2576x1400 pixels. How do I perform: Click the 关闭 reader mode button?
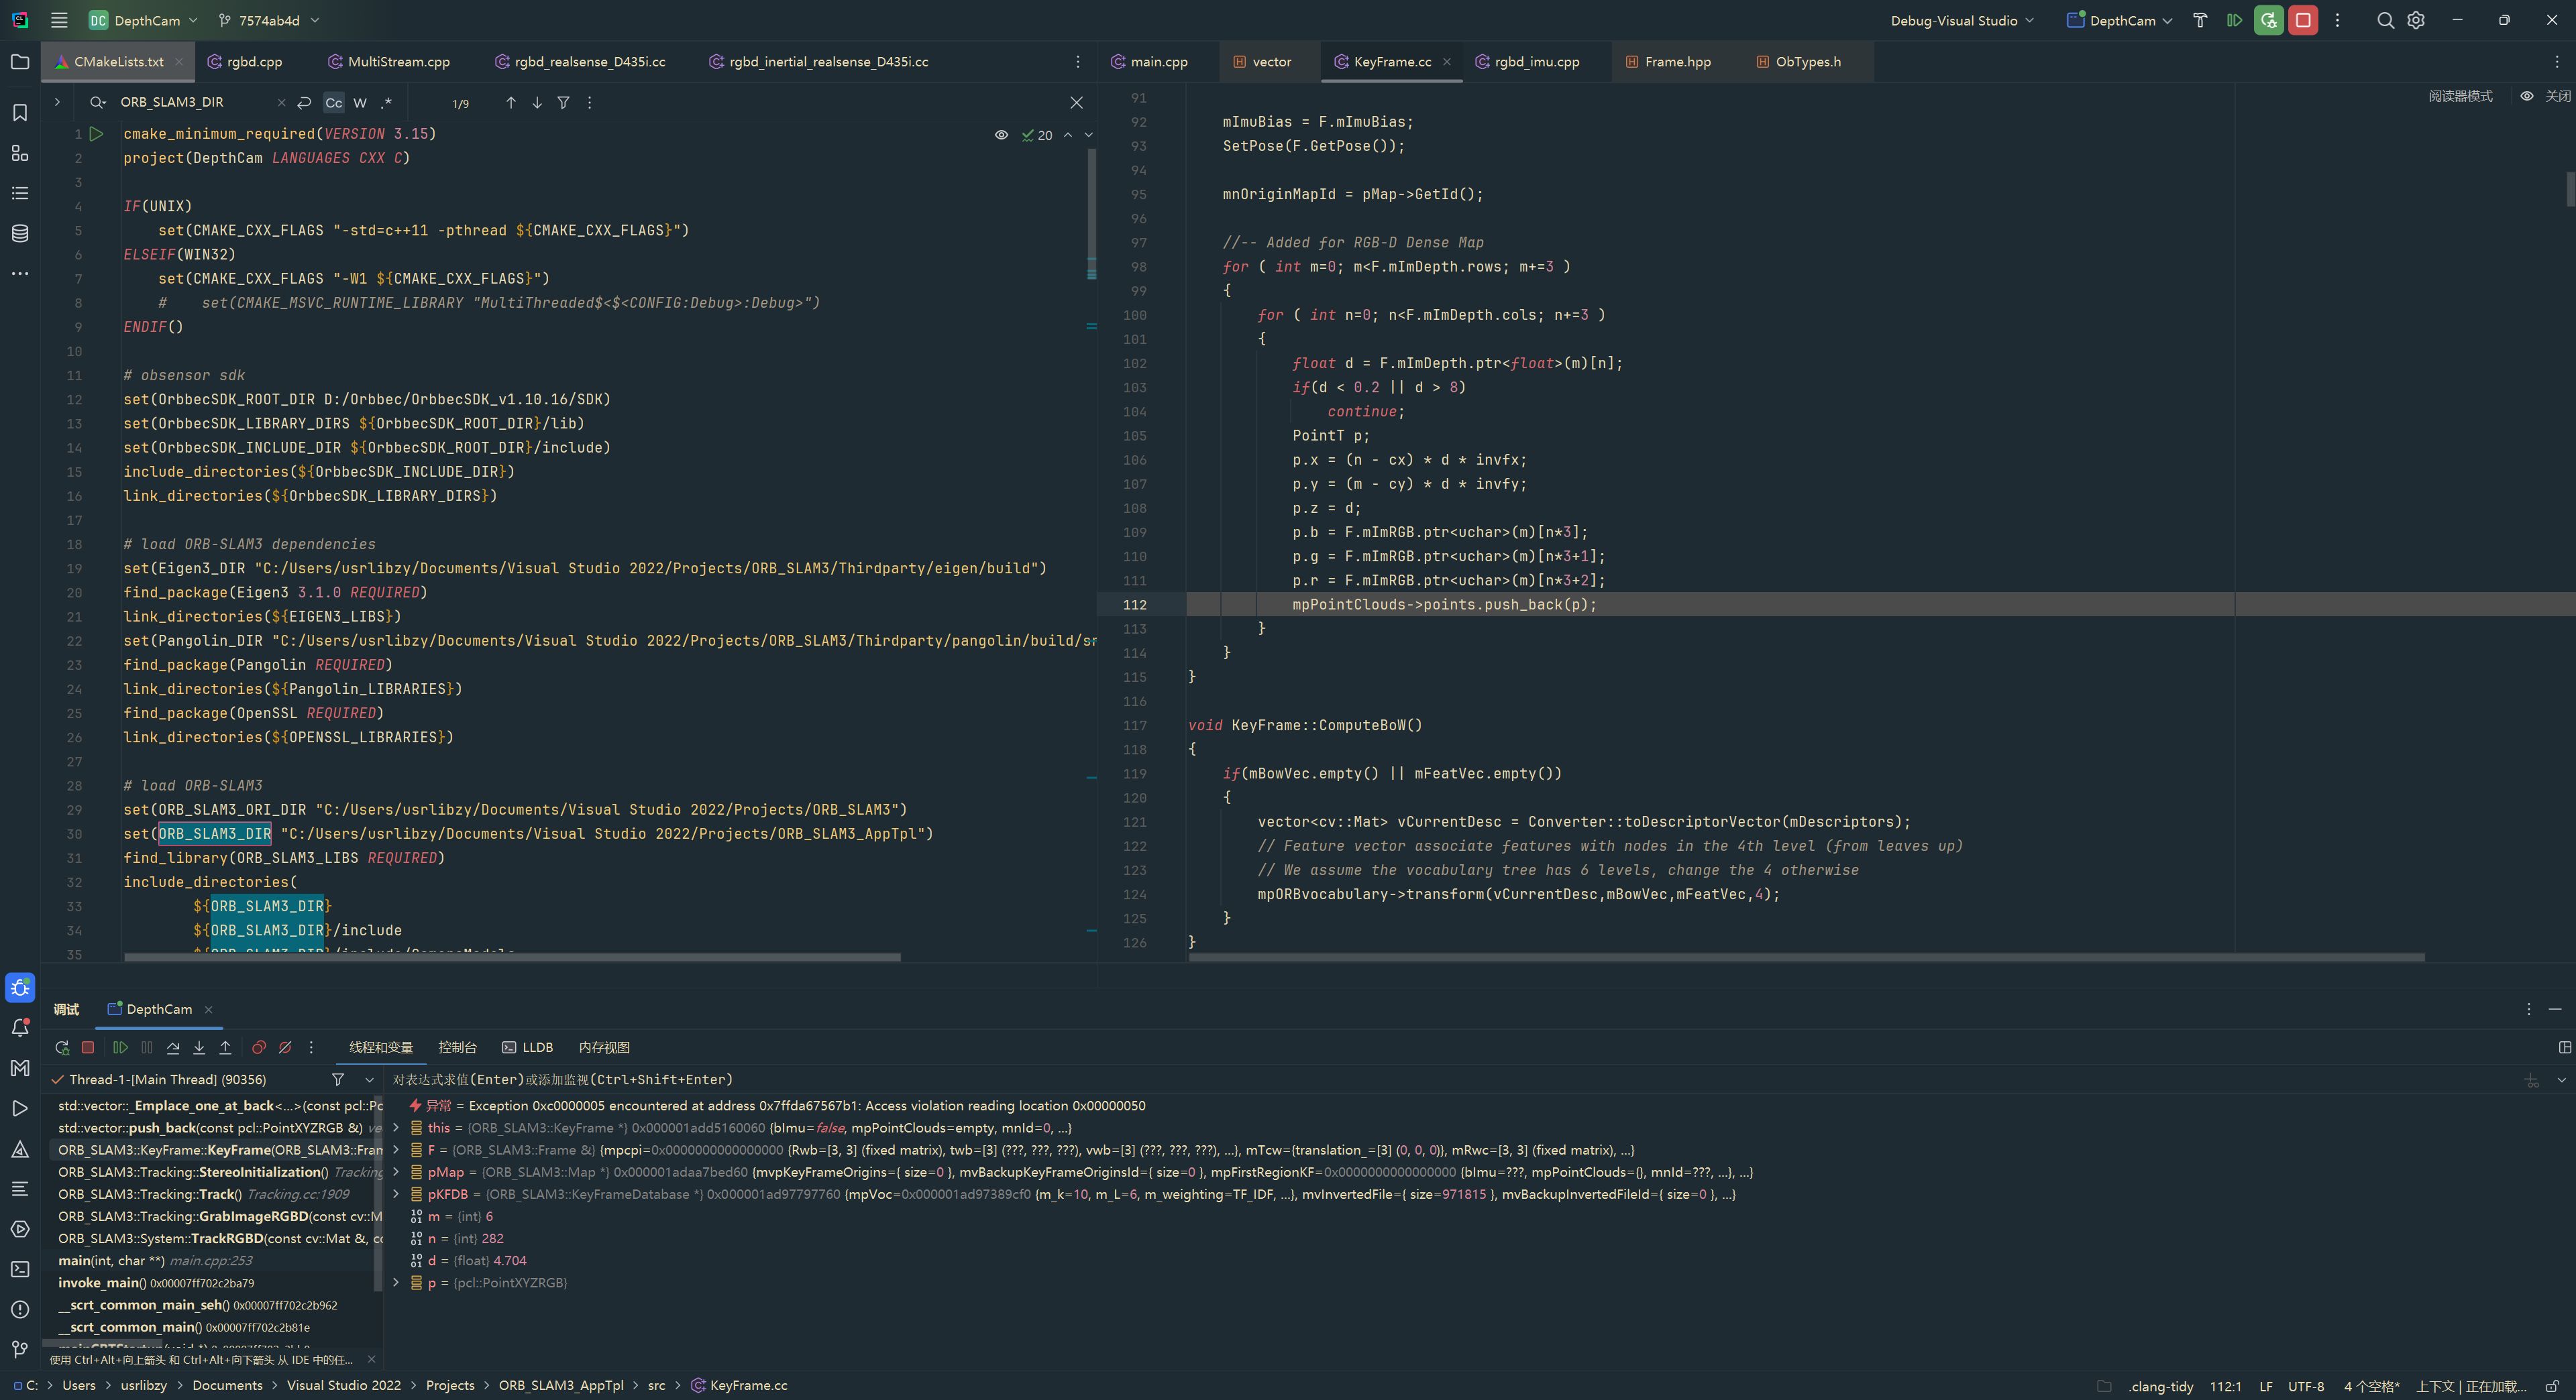pos(2557,96)
